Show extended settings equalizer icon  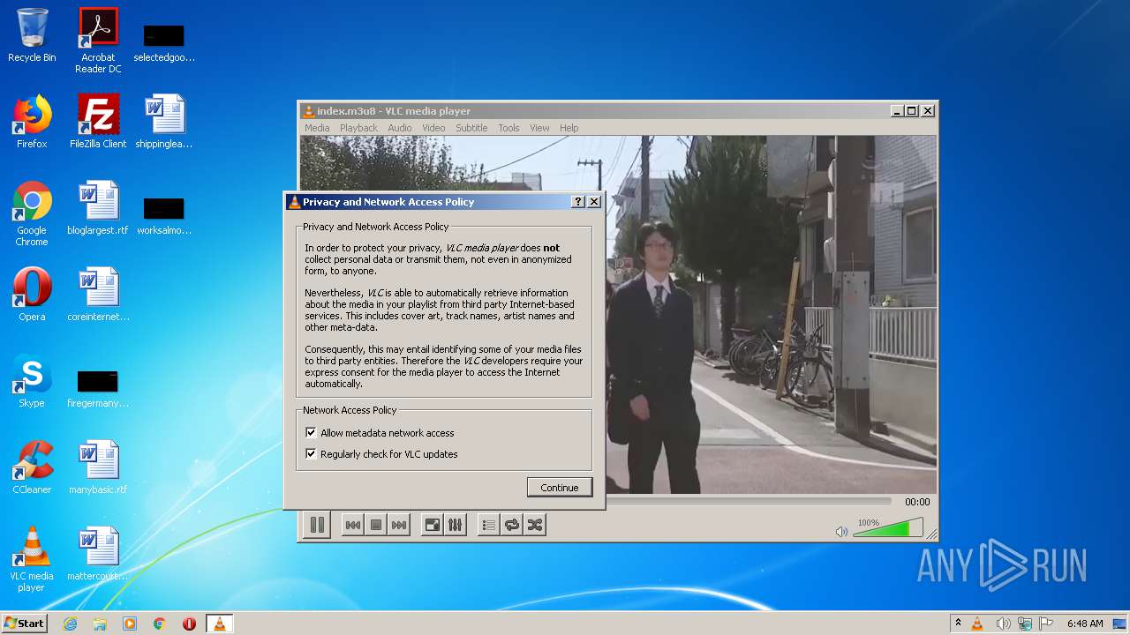tap(455, 525)
